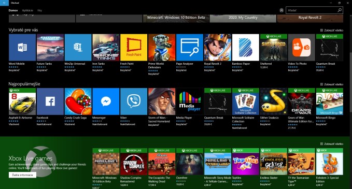Click the Xbox Live games heading
Image resolution: width=352 pixels, height=189 pixels.
point(31,158)
